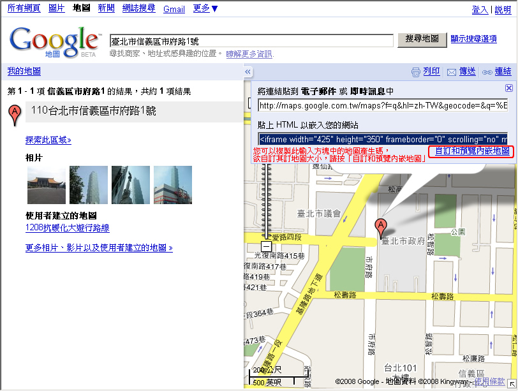Click 說明 help link
The height and width of the screenshot is (391, 518).
pos(503,10)
